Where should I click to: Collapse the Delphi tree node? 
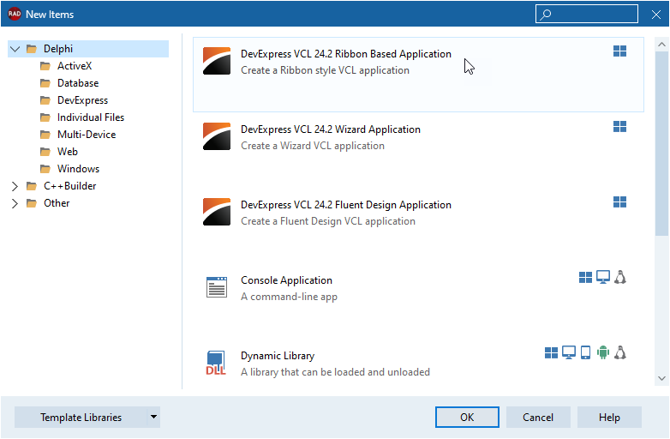point(15,49)
